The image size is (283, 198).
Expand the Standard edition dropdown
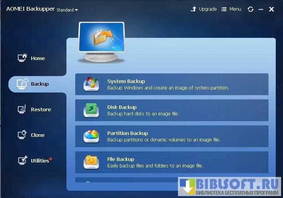pyautogui.click(x=67, y=10)
